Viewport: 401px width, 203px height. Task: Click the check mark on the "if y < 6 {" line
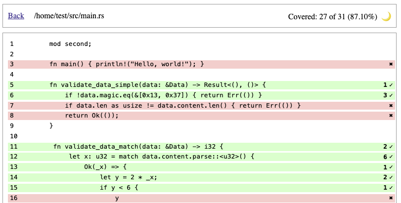(x=391, y=188)
